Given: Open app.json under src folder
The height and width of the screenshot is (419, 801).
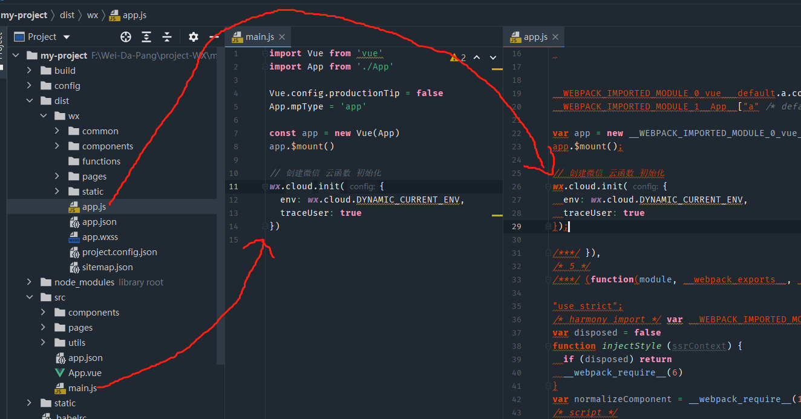Looking at the screenshot, I should click(x=85, y=358).
